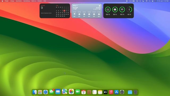Image resolution: width=170 pixels, height=96 pixels.
Task: Click the battery status in menu bar
Action: (132, 1)
